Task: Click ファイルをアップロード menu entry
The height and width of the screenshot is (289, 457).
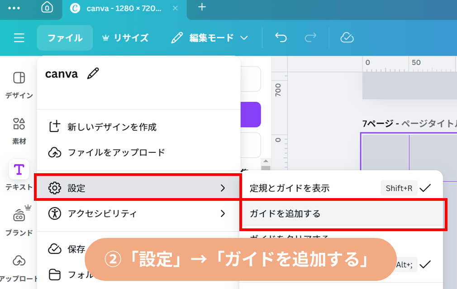Action: (x=116, y=152)
